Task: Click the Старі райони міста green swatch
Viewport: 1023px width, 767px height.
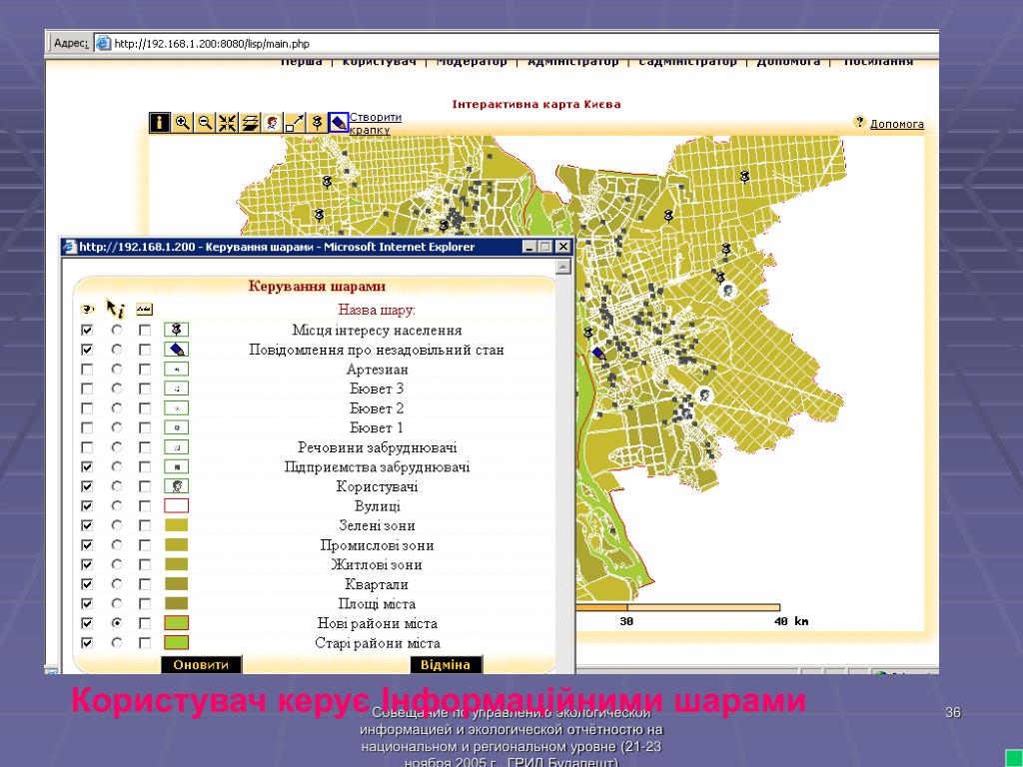Action: click(176, 643)
